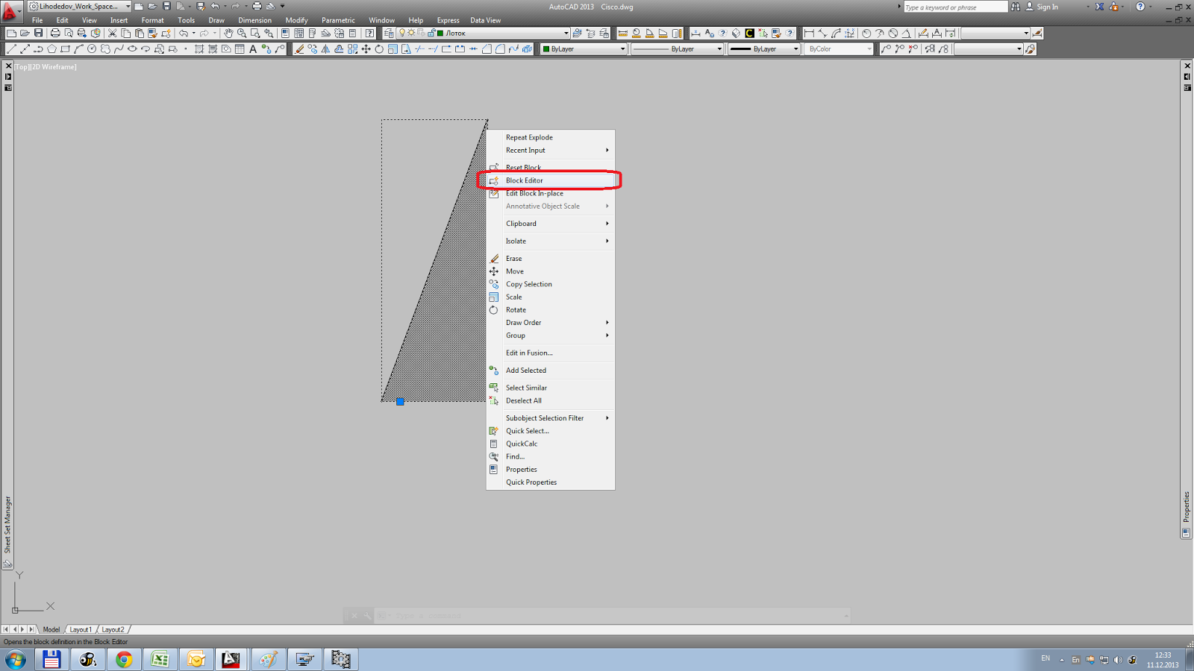
Task: Click the Array icon in the Modify toolbar
Action: point(353,48)
